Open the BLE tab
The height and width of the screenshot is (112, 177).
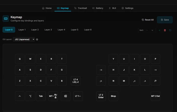click(112, 8)
